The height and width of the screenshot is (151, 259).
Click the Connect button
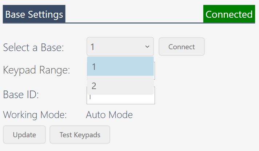(182, 47)
